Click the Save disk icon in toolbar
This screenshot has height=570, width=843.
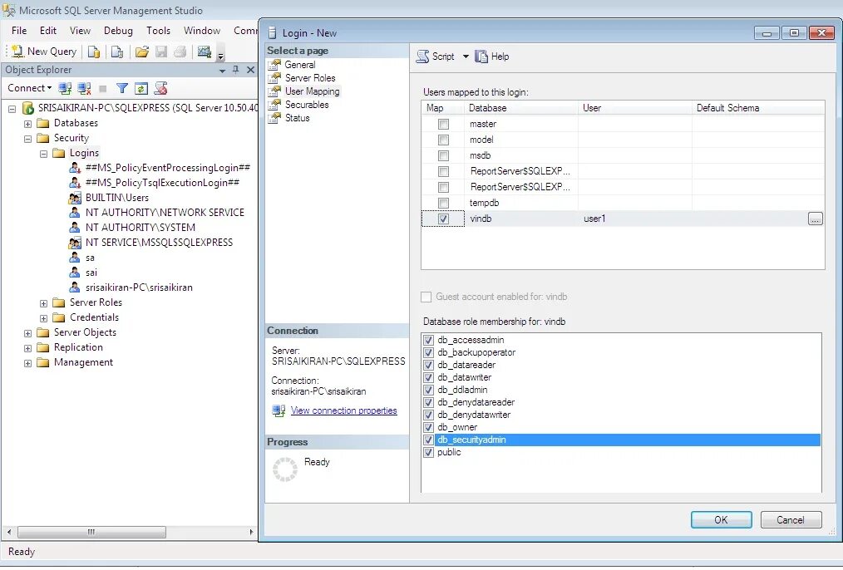161,52
